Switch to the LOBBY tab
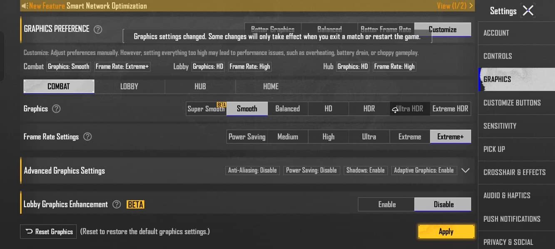 click(x=129, y=86)
